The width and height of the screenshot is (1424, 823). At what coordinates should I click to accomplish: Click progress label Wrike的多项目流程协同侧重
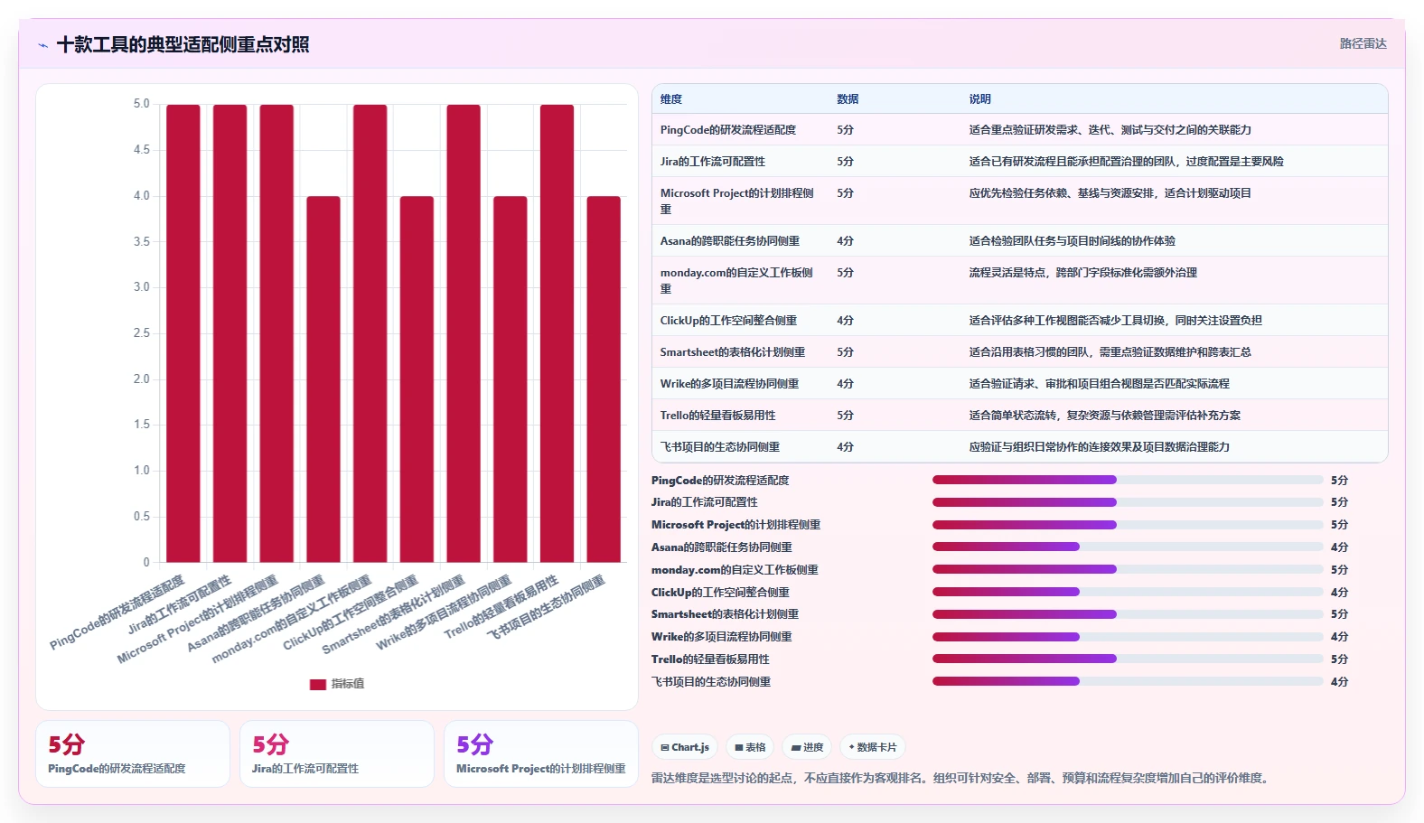coord(722,637)
